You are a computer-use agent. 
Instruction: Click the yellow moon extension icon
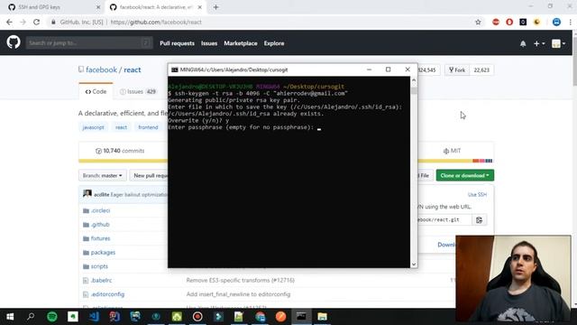(x=537, y=22)
